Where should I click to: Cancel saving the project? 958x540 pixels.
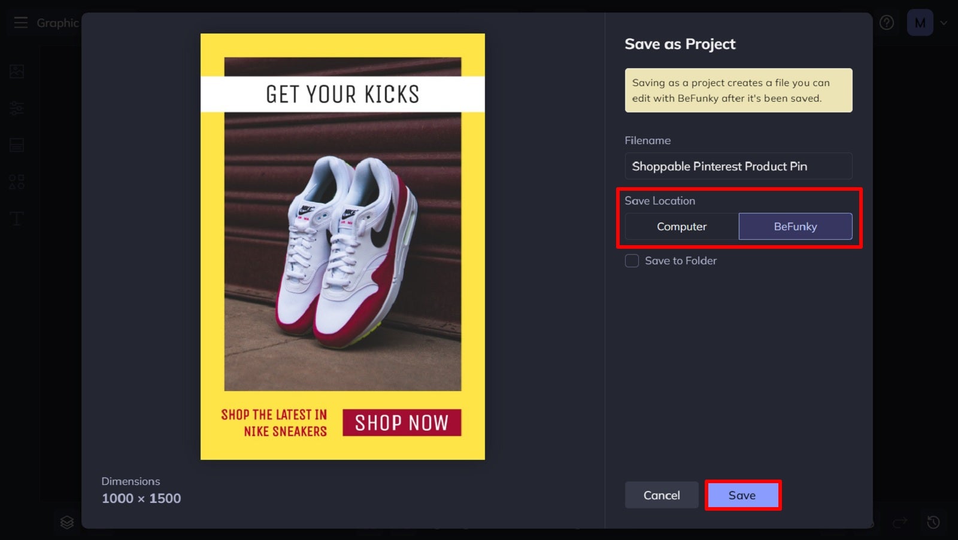point(662,495)
